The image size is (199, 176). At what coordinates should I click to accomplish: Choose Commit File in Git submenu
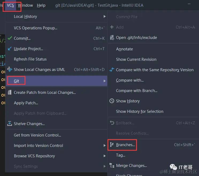click(x=153, y=17)
